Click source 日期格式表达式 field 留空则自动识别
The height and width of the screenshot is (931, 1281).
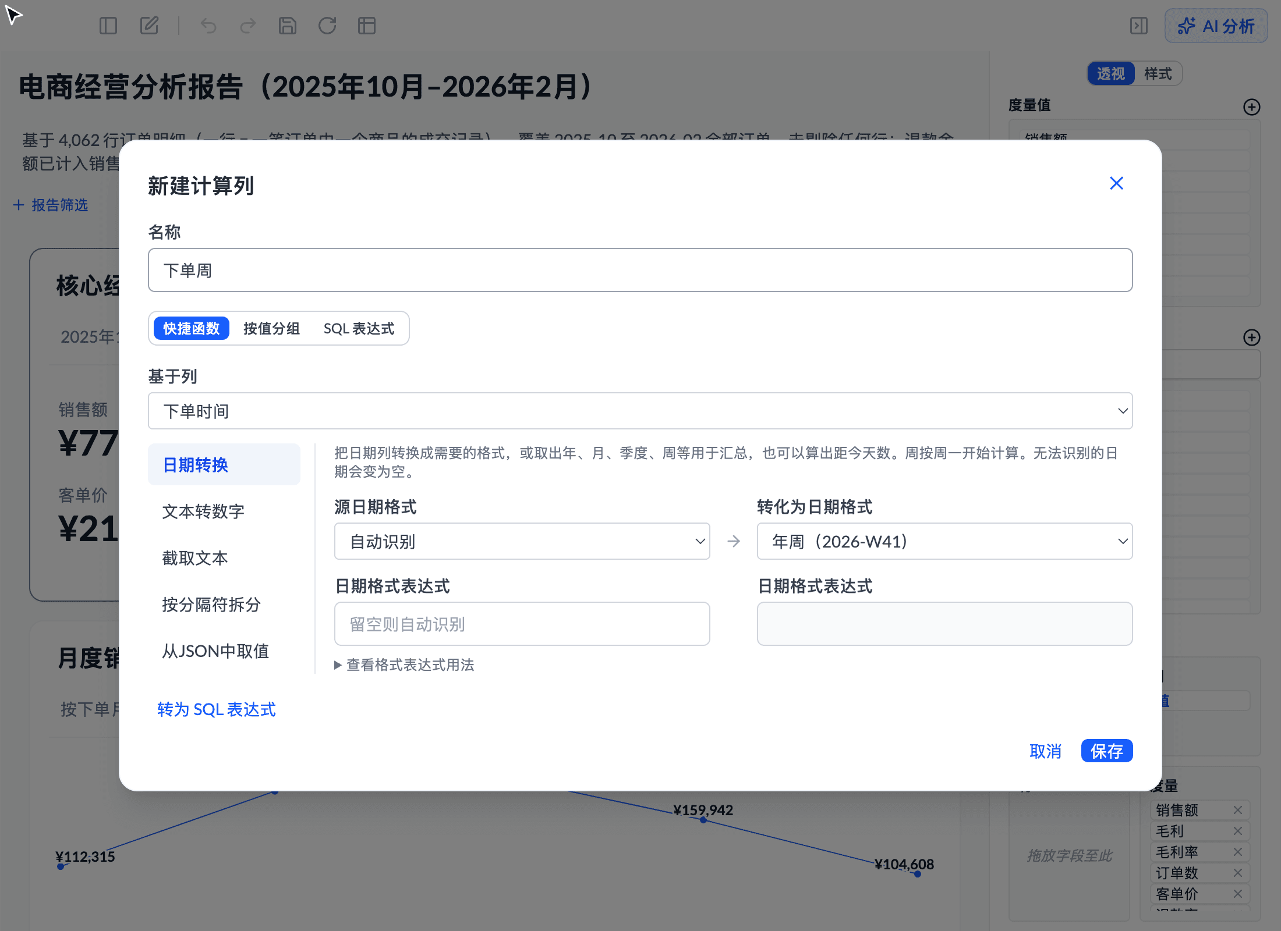pyautogui.click(x=522, y=624)
